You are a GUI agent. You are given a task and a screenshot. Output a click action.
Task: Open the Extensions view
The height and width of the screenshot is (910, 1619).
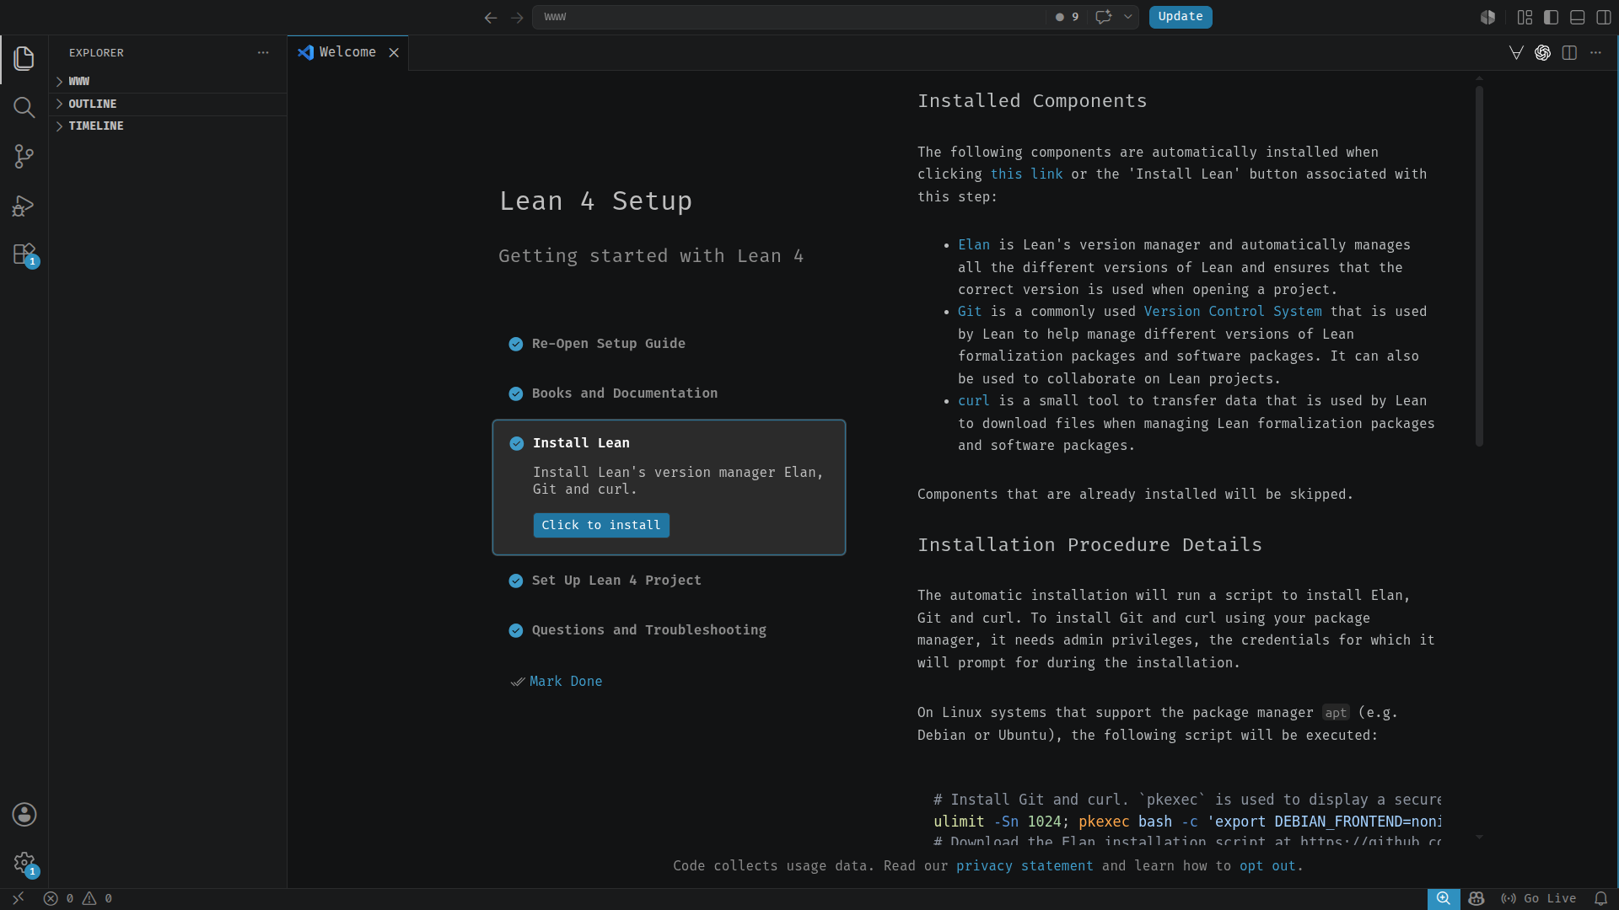(x=24, y=254)
